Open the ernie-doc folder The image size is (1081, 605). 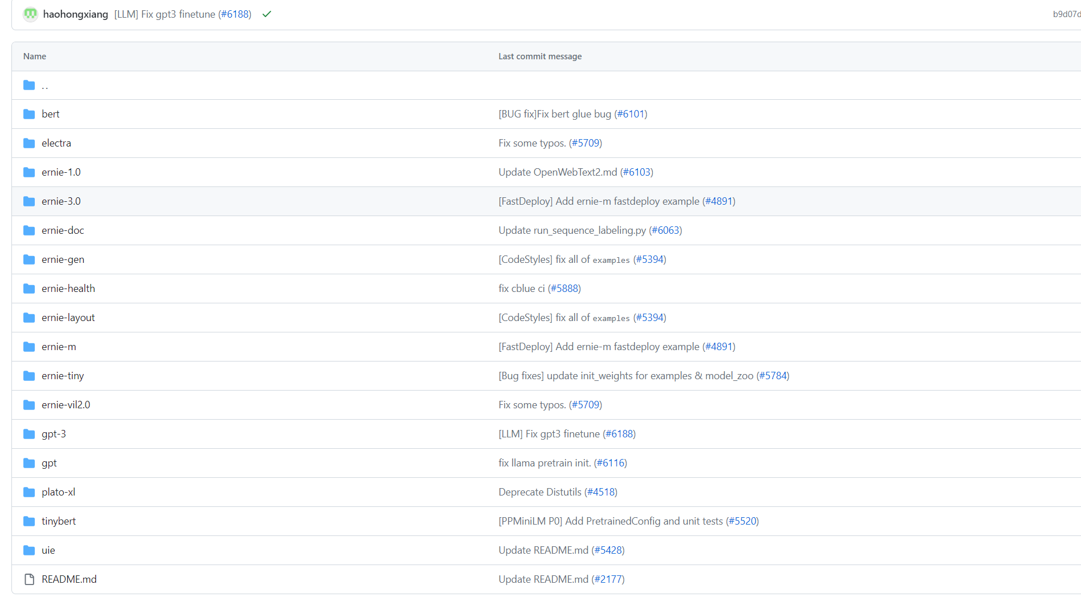click(x=63, y=230)
